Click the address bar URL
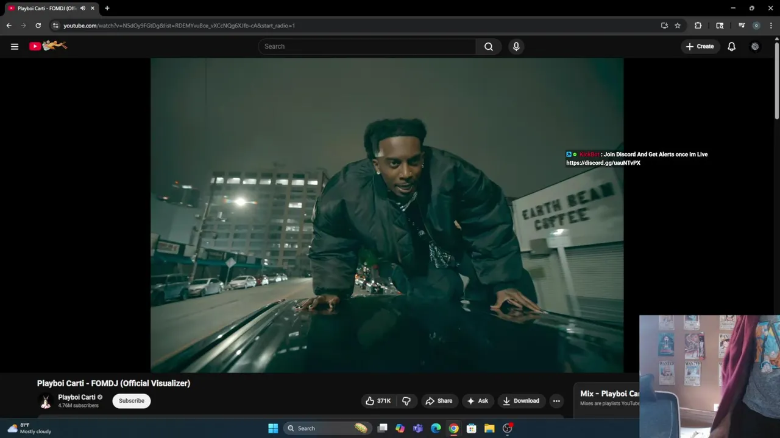 (x=179, y=26)
